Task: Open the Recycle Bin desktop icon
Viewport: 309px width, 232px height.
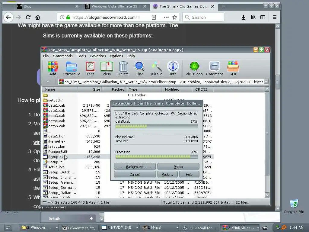Action: [294, 206]
